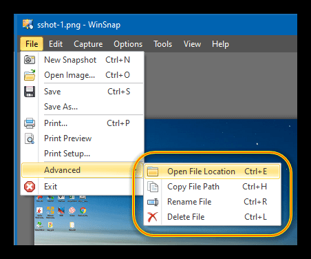Viewport: 311px width, 259px height.
Task: Click the red Exit cross icon
Action: click(x=30, y=187)
